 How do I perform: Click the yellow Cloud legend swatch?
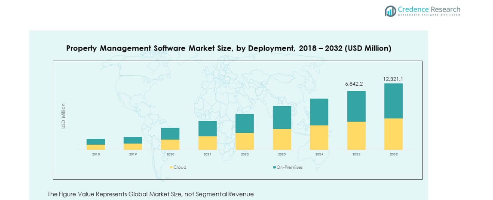(171, 167)
